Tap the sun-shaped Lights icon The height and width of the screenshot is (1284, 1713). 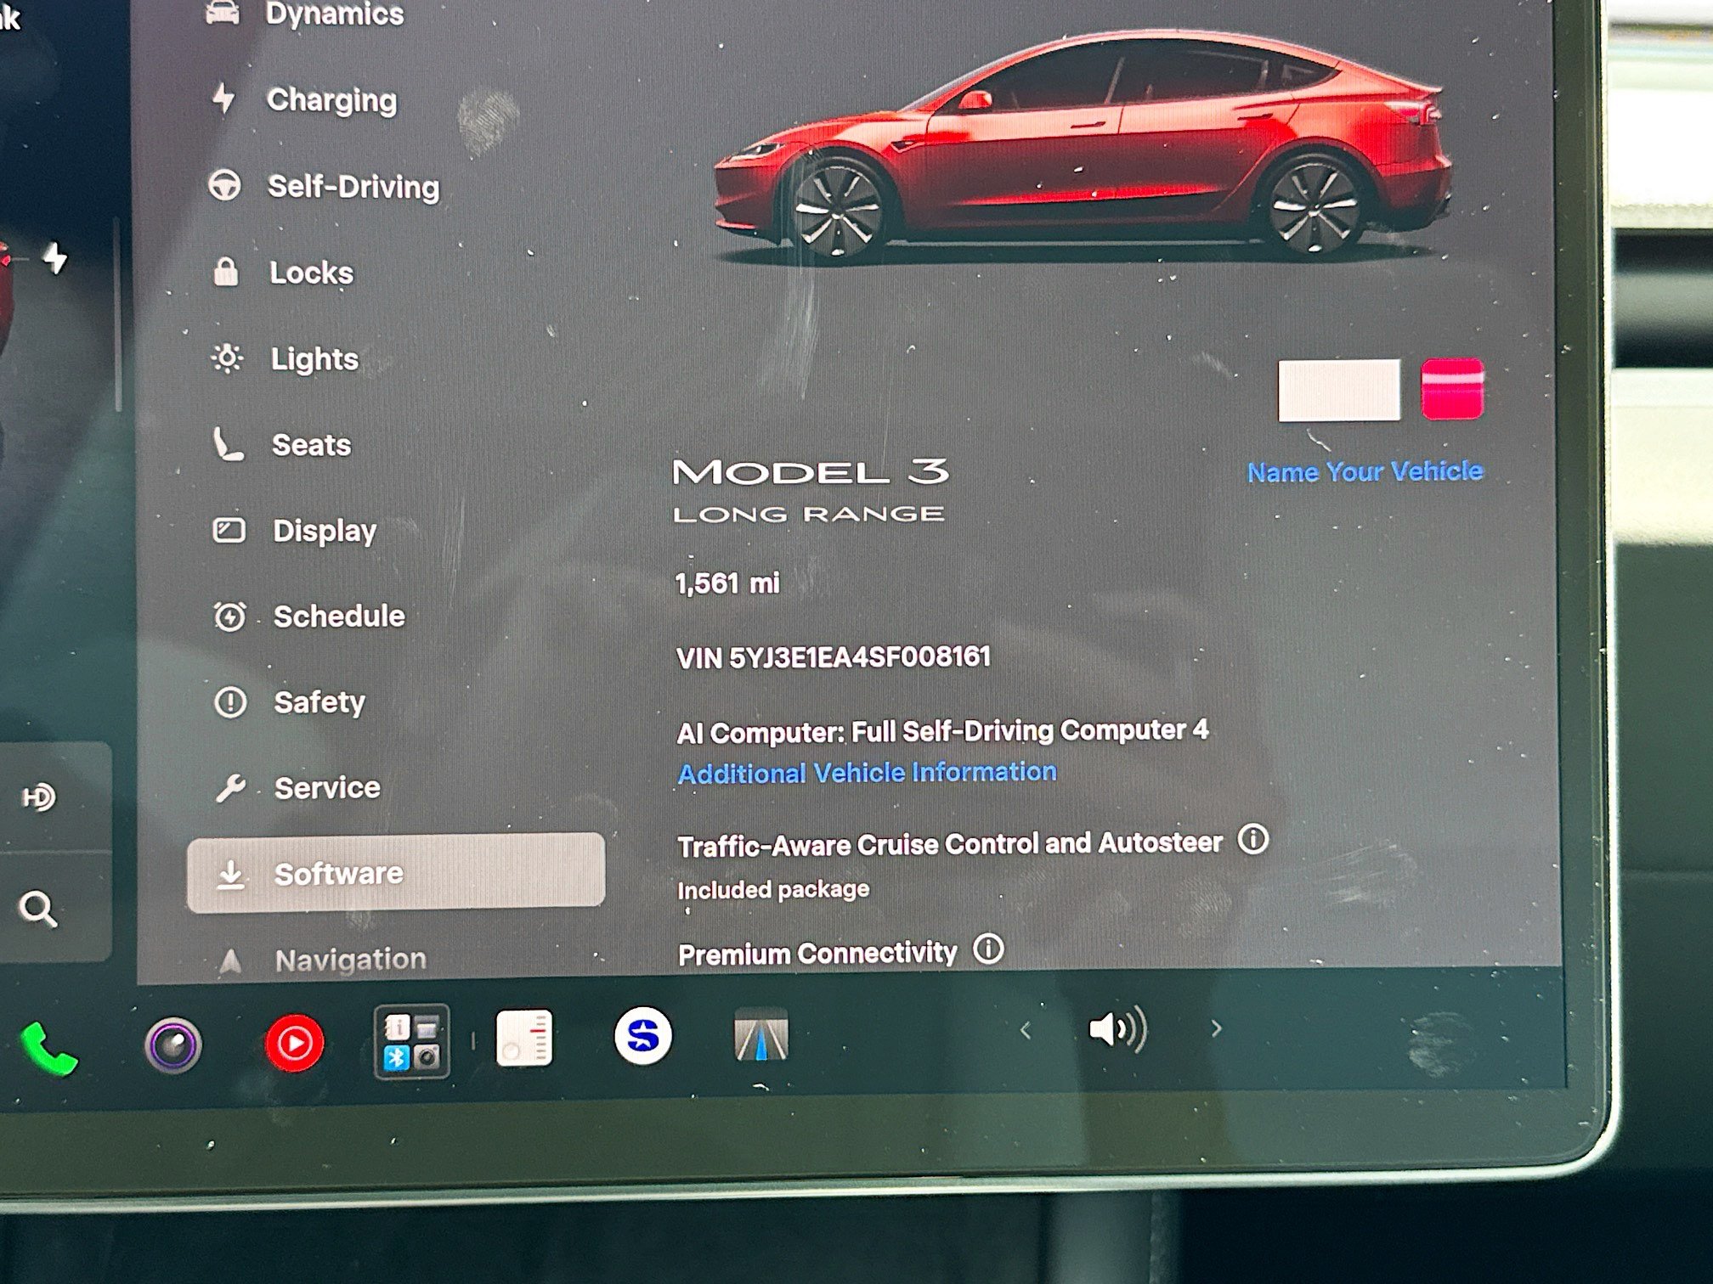[227, 358]
